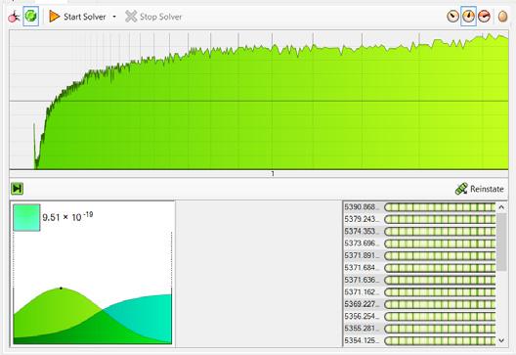The width and height of the screenshot is (516, 355).
Task: Select the 5371.891 genome entry
Action: pyautogui.click(x=419, y=255)
